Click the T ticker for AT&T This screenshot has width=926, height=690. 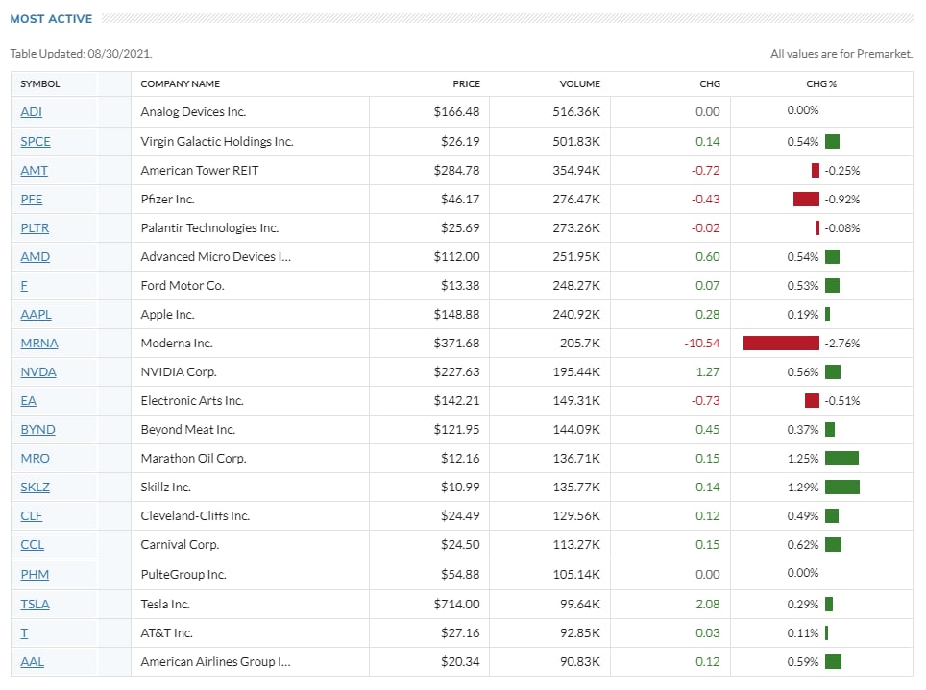point(24,633)
